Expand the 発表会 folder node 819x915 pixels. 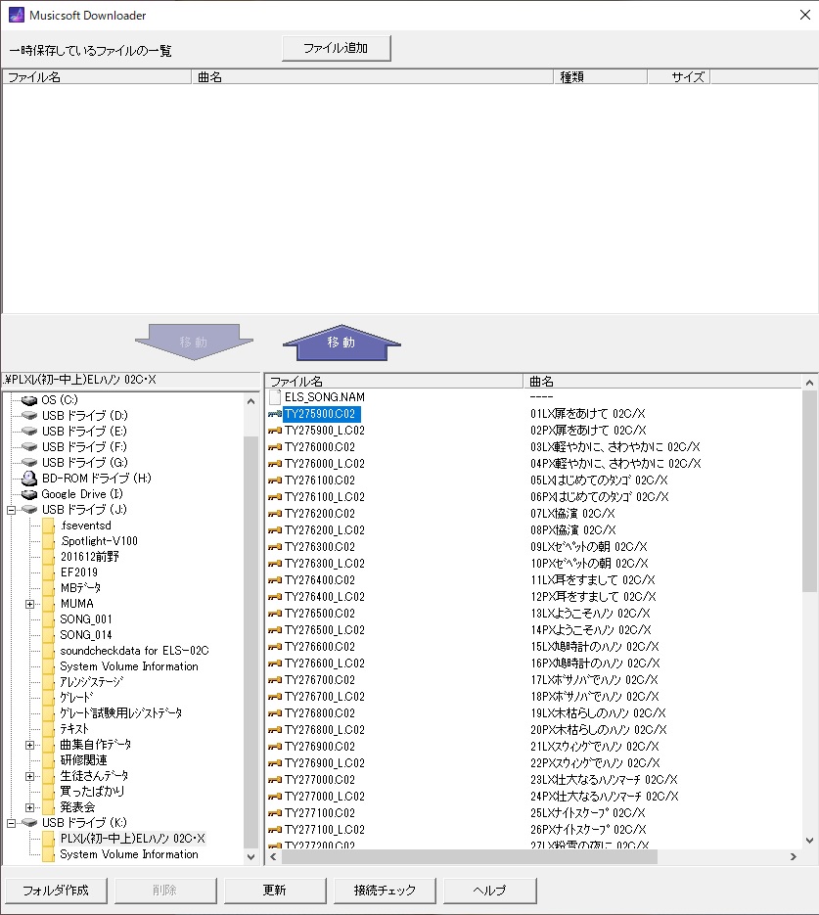pyautogui.click(x=29, y=807)
